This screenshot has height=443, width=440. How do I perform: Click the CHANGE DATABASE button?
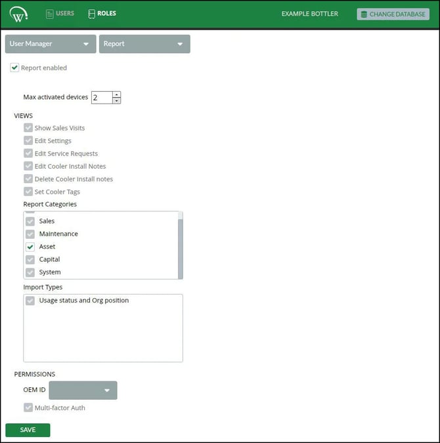(x=393, y=14)
